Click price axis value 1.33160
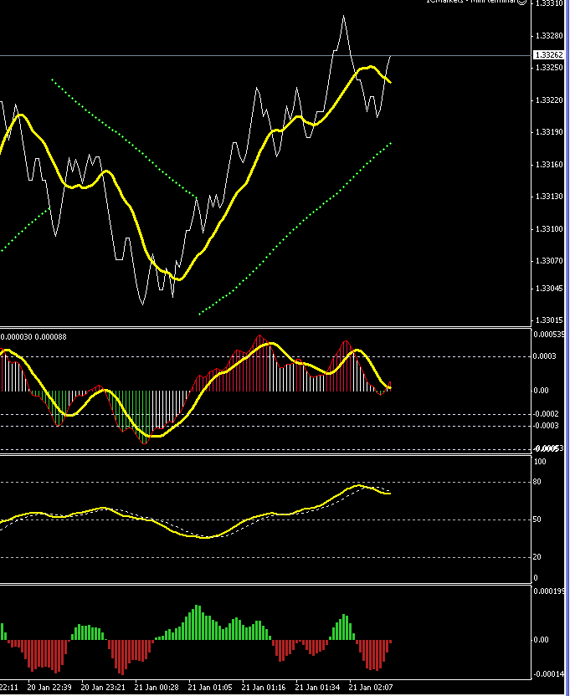This screenshot has width=570, height=696. click(550, 165)
